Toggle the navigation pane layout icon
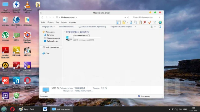The height and width of the screenshot is (112, 200). tap(118, 22)
